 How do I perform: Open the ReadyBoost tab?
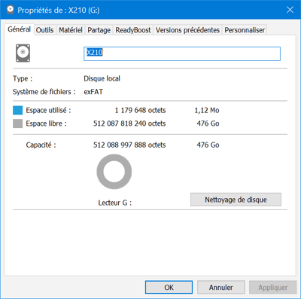(133, 30)
